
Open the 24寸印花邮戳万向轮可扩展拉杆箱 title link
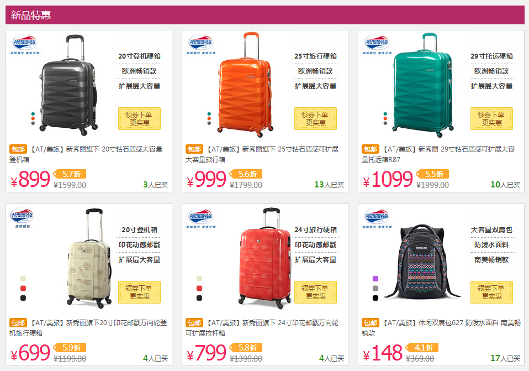point(262,328)
